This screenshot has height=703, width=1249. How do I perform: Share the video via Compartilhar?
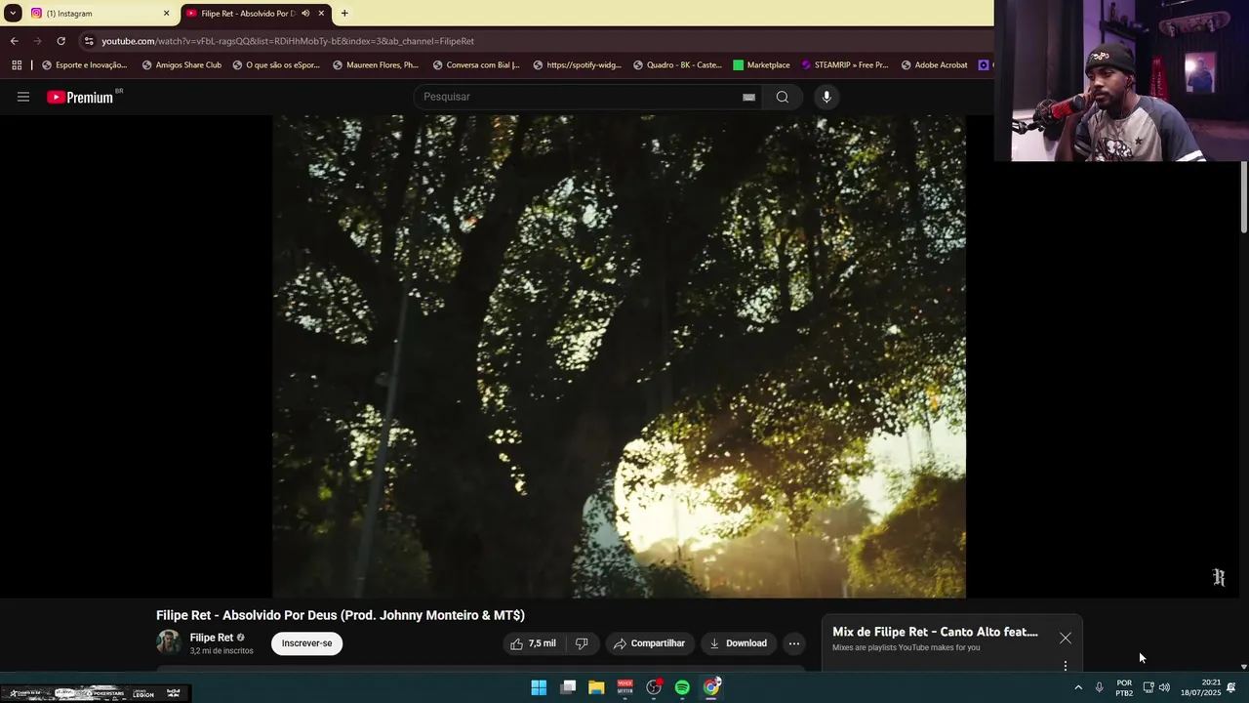click(649, 643)
